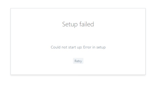The height and width of the screenshot is (98, 158).
Task: Click the "Could not start up" error message
Action: [78, 47]
